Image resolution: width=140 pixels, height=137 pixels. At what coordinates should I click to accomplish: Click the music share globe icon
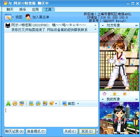tap(38, 103)
